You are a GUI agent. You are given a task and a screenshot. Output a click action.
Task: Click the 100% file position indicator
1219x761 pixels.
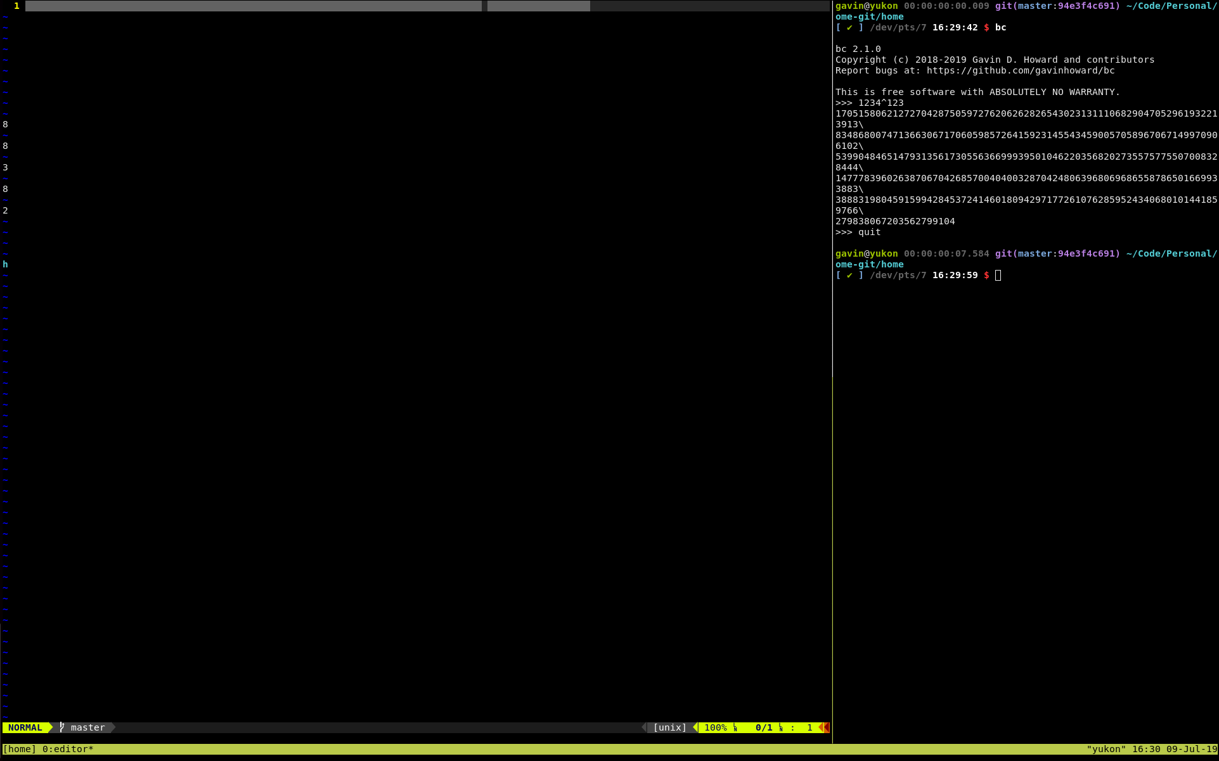pyautogui.click(x=716, y=727)
